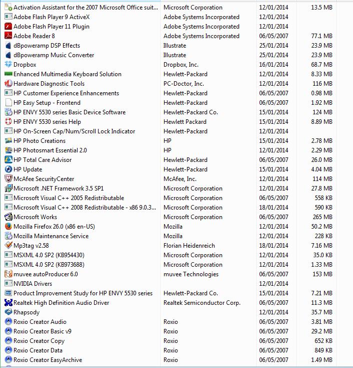Click the Rhapsody icon

8,312
